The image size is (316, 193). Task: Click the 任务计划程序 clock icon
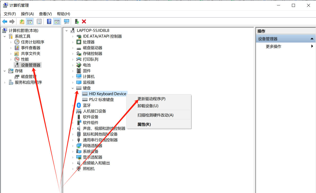tap(17, 42)
